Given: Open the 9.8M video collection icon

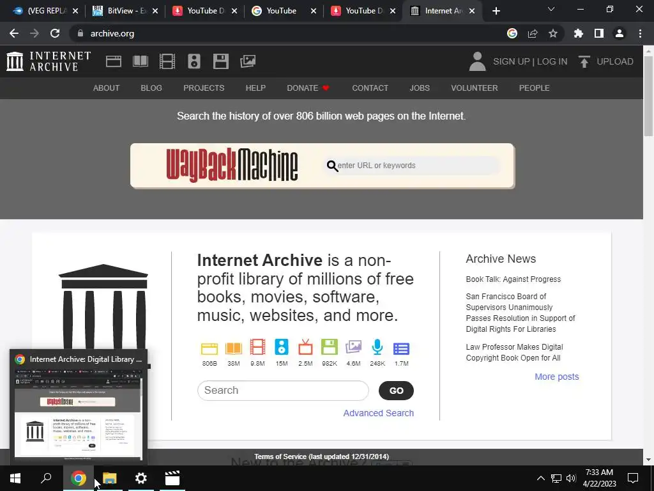Looking at the screenshot, I should click(257, 347).
